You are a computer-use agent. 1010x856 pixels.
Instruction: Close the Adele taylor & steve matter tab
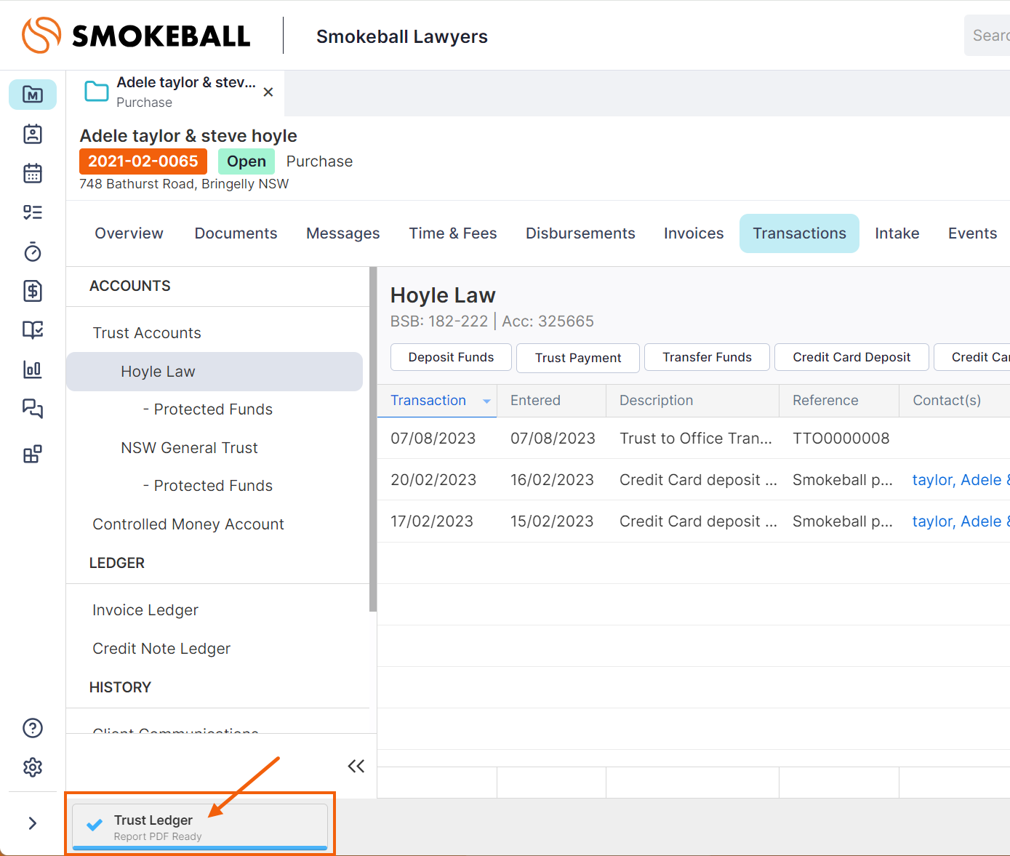(268, 92)
